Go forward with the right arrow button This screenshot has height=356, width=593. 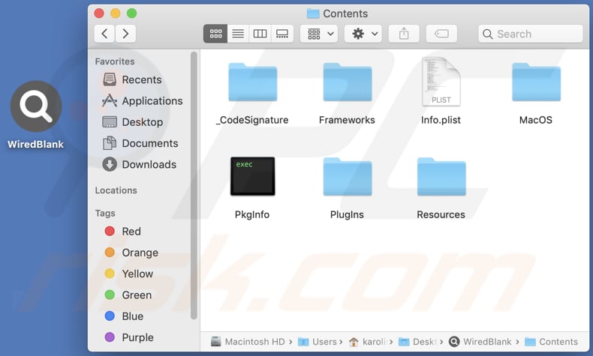(125, 34)
